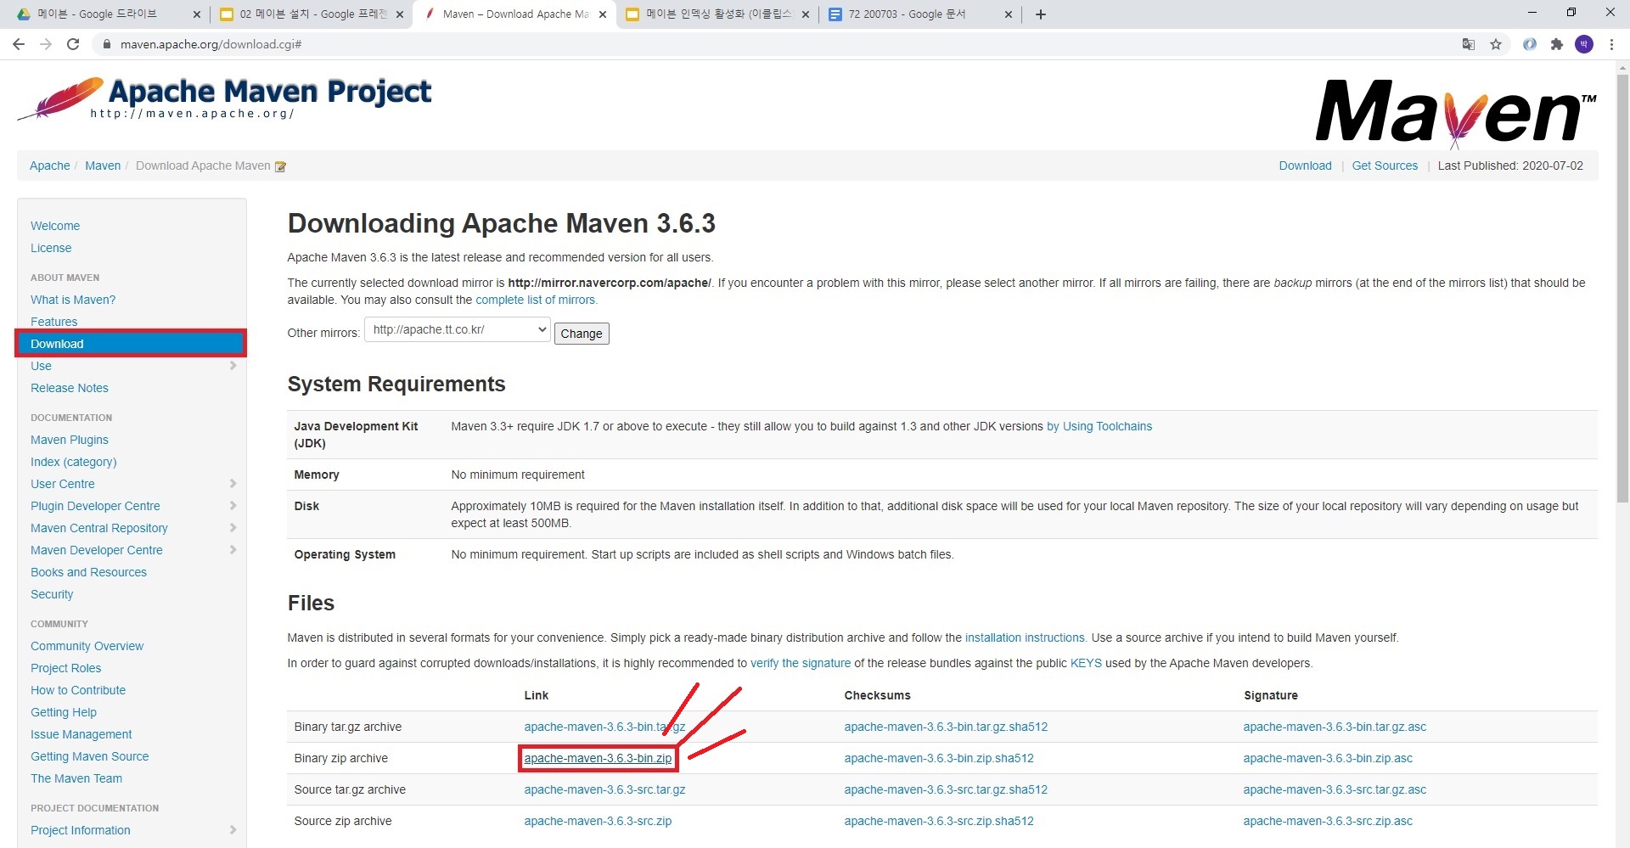Open the installation instructions link
1630x848 pixels.
tap(1026, 637)
